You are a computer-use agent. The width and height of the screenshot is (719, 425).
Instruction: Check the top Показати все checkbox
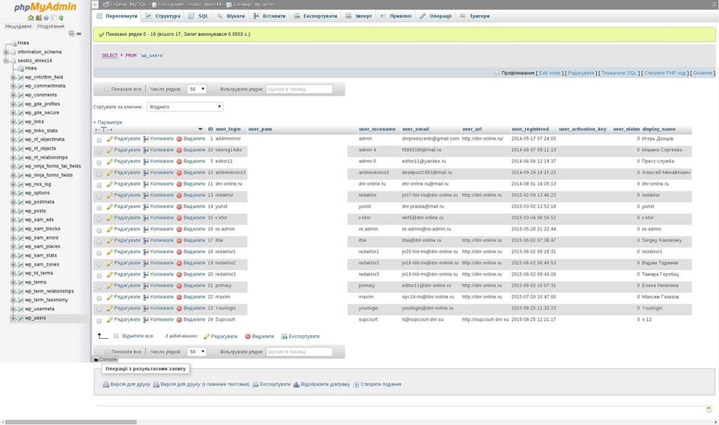tap(107, 89)
